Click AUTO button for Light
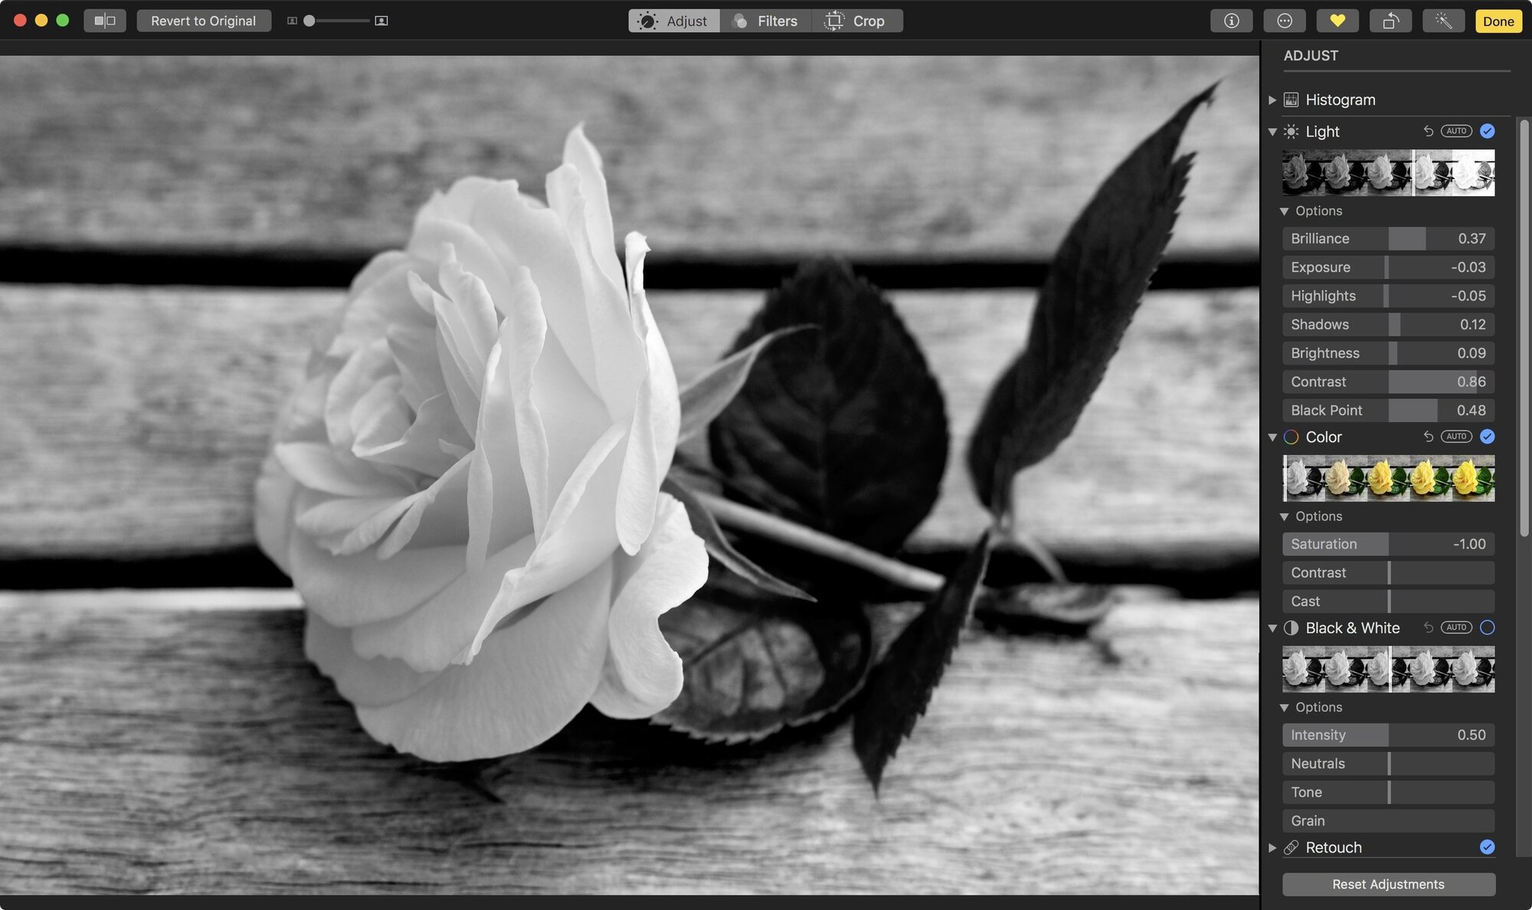1532x910 pixels. coord(1456,131)
